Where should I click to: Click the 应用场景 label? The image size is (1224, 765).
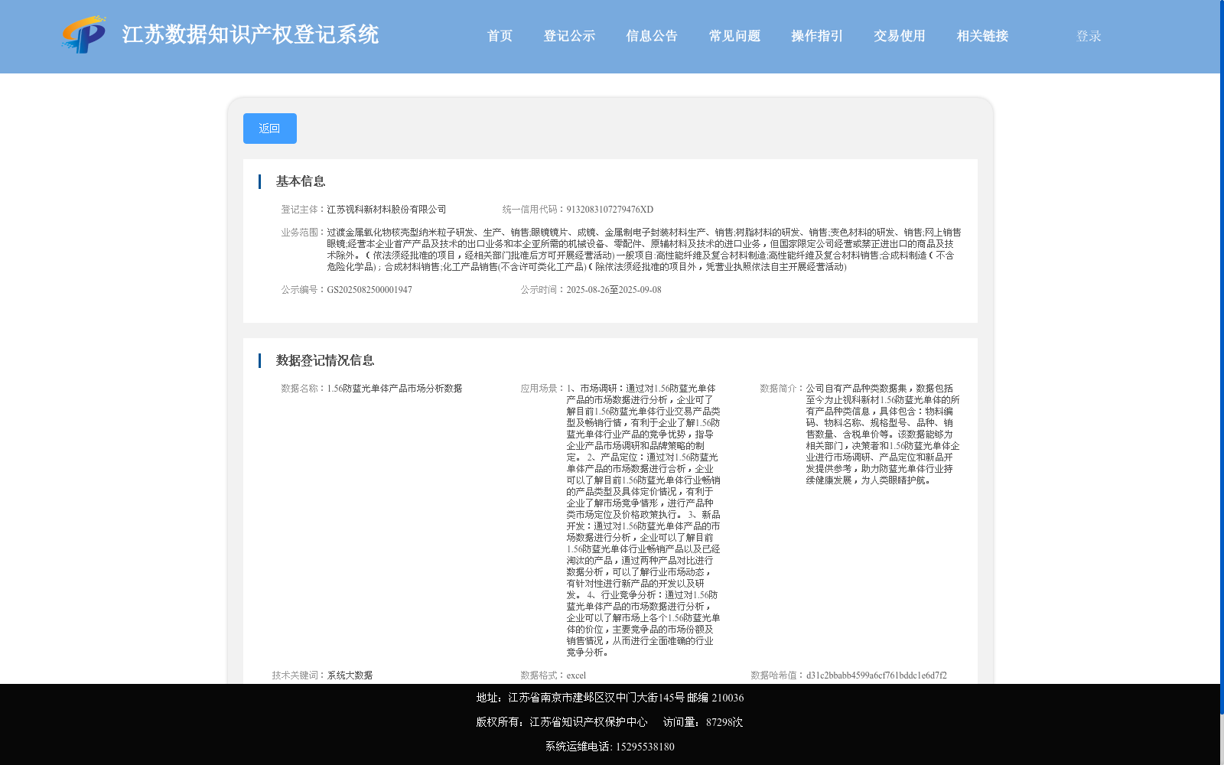click(x=542, y=389)
